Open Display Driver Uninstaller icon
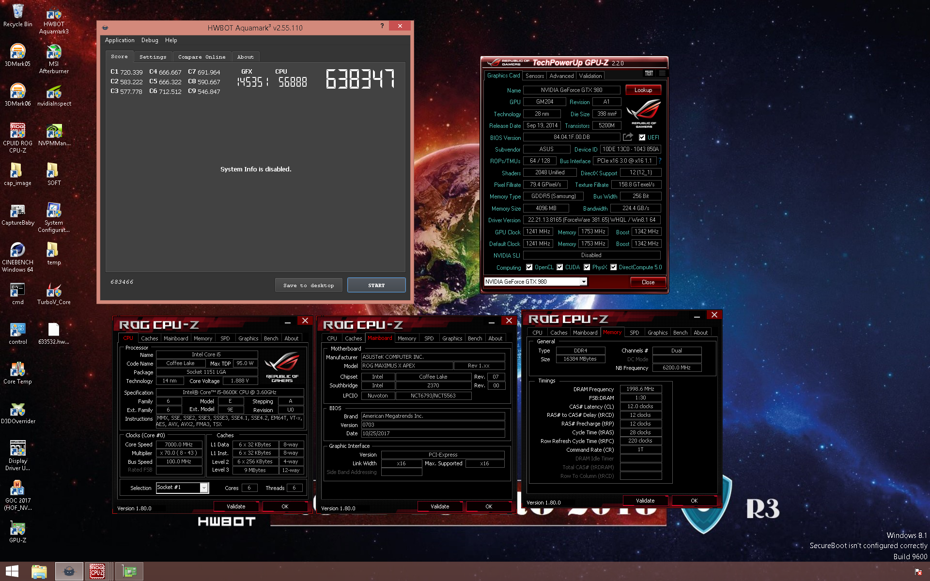Viewport: 930px width, 581px height. click(x=18, y=456)
